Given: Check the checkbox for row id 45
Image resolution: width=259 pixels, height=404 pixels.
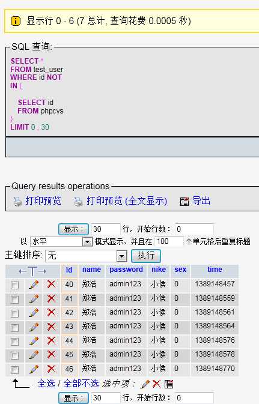Looking at the screenshot, I should [14, 355].
